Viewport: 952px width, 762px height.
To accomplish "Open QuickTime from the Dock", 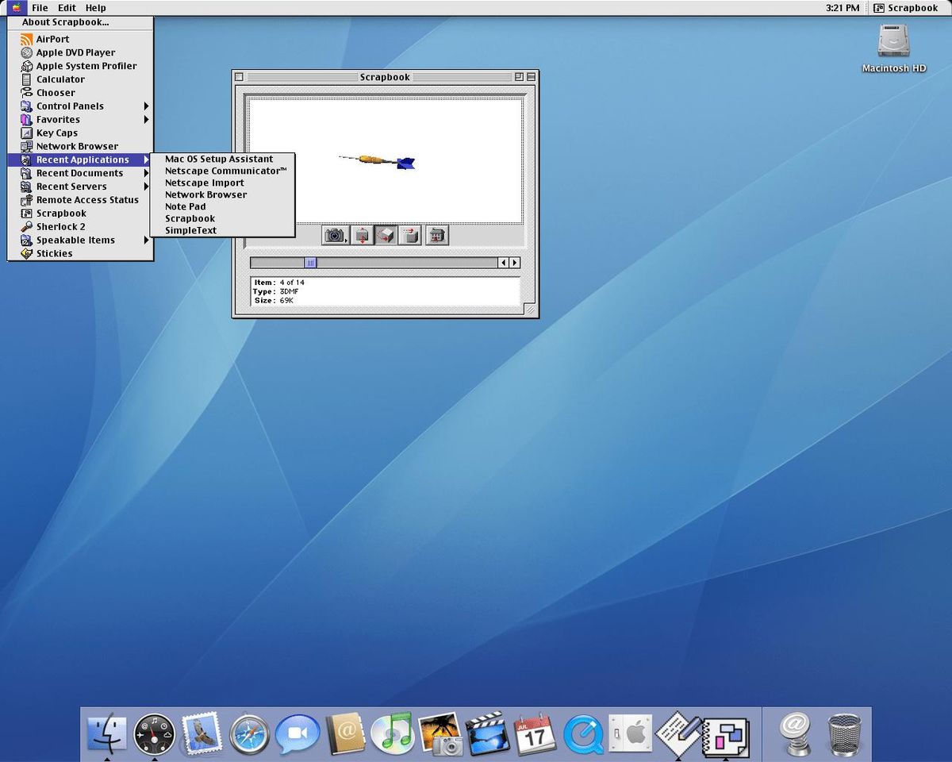I will coord(583,733).
